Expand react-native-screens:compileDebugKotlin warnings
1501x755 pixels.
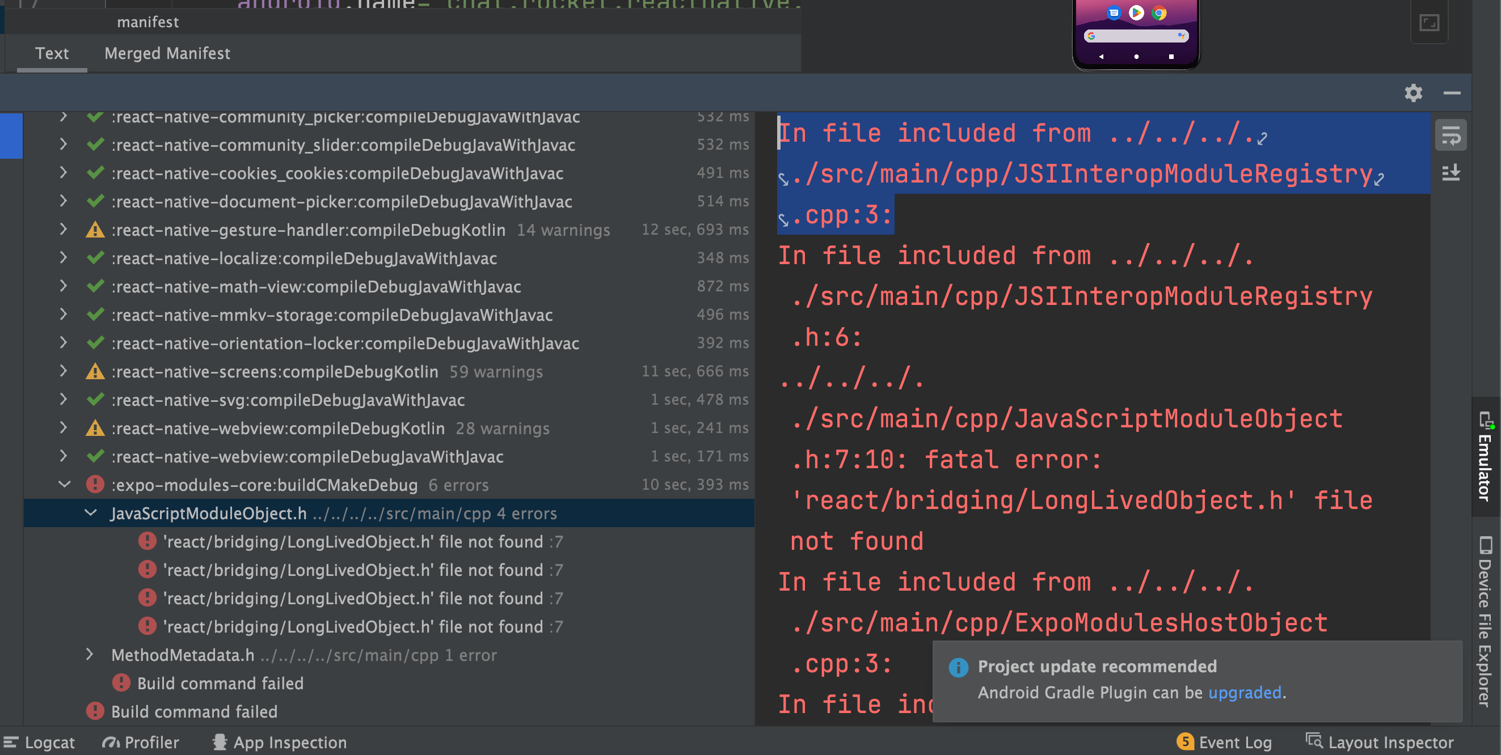pyautogui.click(x=63, y=371)
